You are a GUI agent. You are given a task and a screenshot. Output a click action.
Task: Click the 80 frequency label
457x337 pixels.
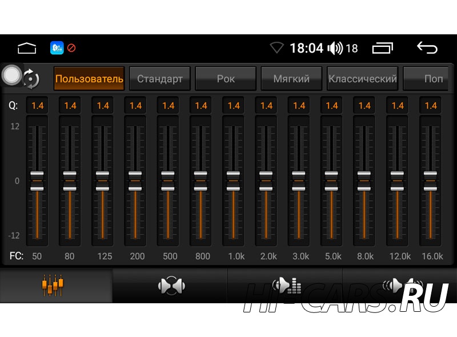pyautogui.click(x=69, y=256)
